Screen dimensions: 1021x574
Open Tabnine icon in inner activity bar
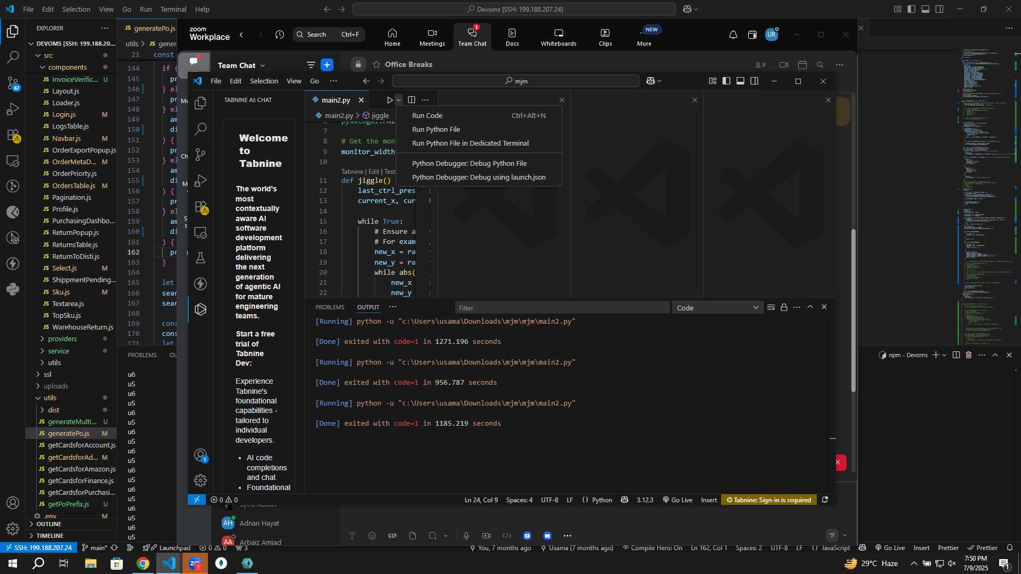pyautogui.click(x=200, y=309)
